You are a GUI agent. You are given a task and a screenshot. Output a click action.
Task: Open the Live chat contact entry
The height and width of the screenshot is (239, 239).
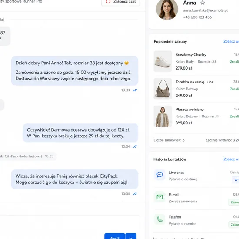196,176
